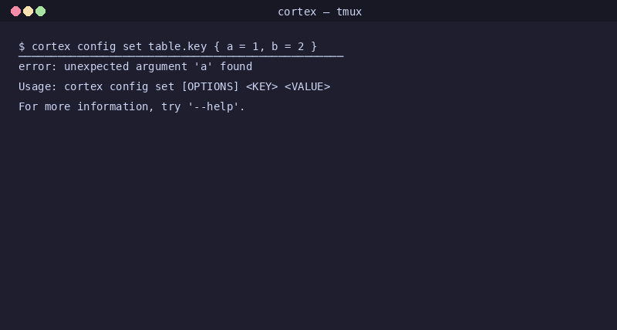Click the [OPTIONS] placeholder in usage
Image resolution: width=617 pixels, height=330 pixels.
click(210, 86)
